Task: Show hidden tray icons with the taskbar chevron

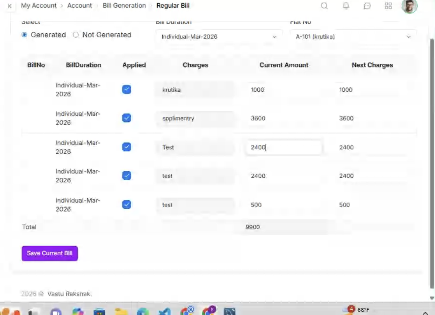Action: (x=425, y=313)
